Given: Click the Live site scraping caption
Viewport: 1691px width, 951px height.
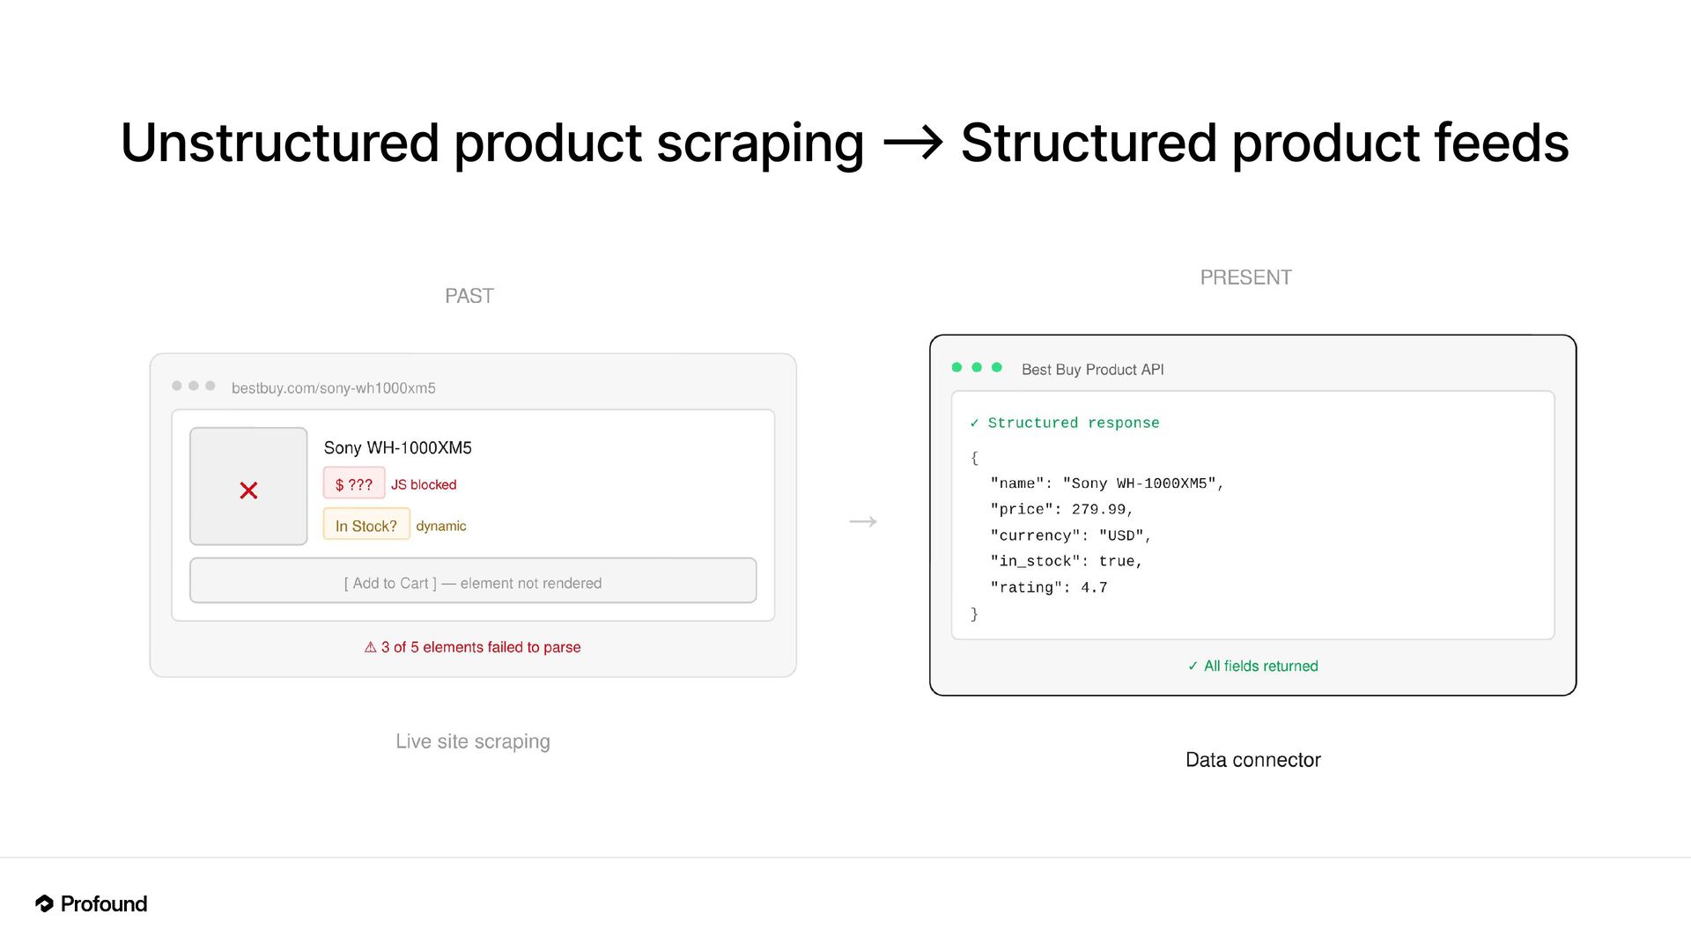Looking at the screenshot, I should (472, 741).
